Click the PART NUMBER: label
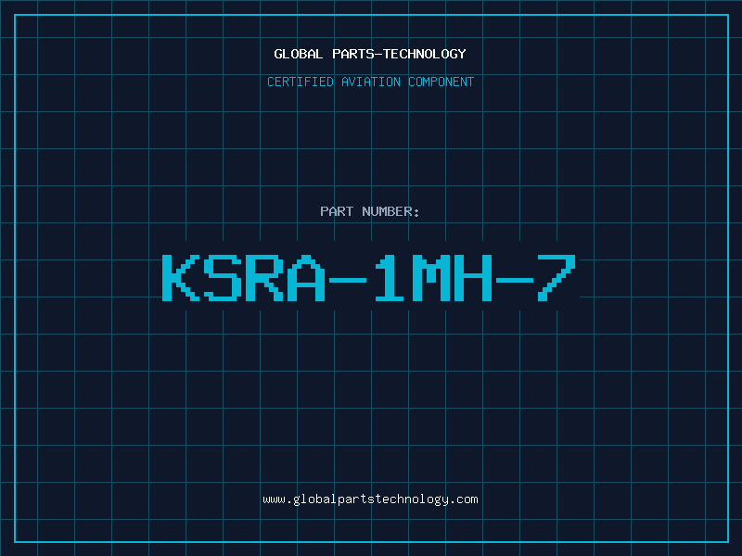 tap(370, 211)
